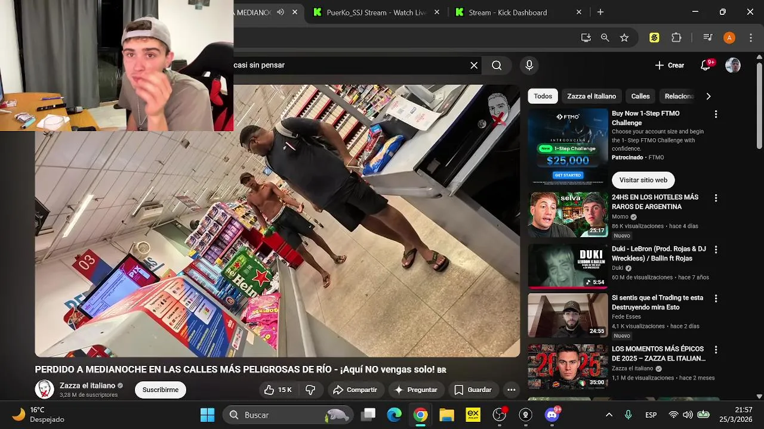Open more actions menu under the video
Screen dimensions: 764x429
(x=511, y=390)
